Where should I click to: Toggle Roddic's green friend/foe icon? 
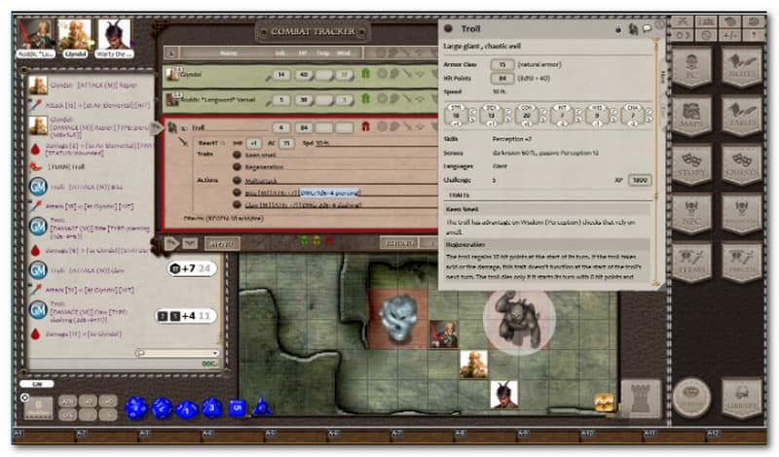[x=366, y=99]
